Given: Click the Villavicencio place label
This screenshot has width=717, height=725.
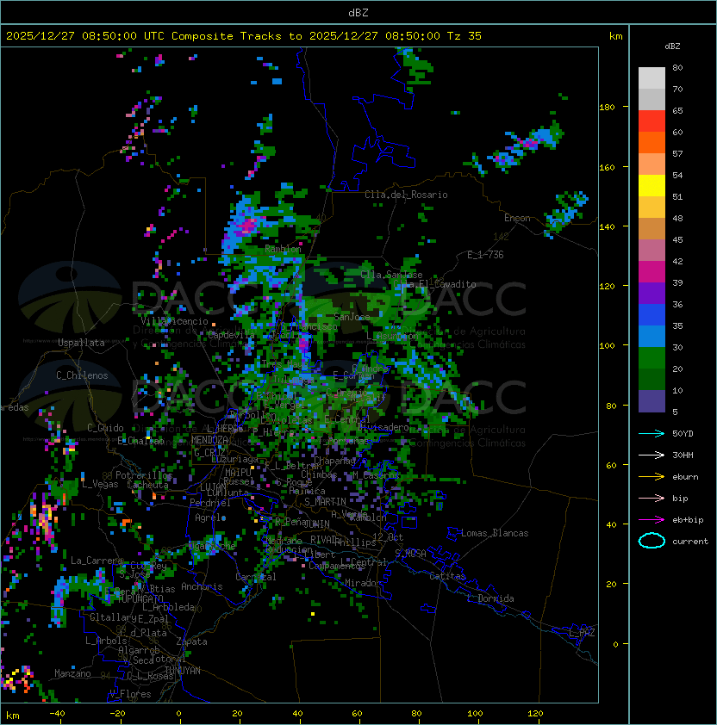Looking at the screenshot, I should pyautogui.click(x=173, y=321).
